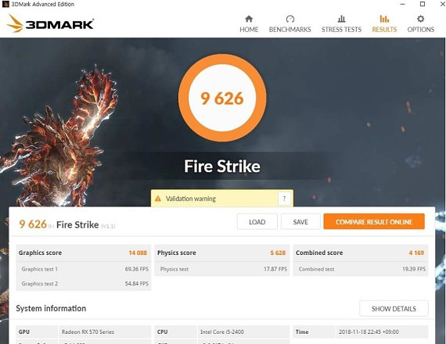
Task: Click the orange 9 626 score circle
Action: pyautogui.click(x=222, y=98)
